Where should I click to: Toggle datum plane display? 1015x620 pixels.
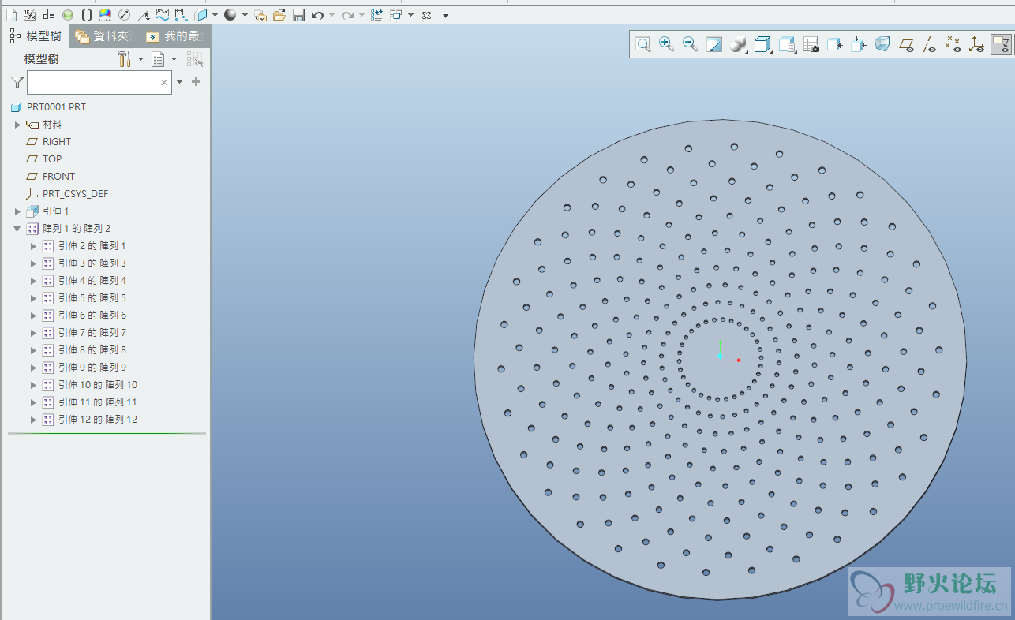click(x=906, y=45)
